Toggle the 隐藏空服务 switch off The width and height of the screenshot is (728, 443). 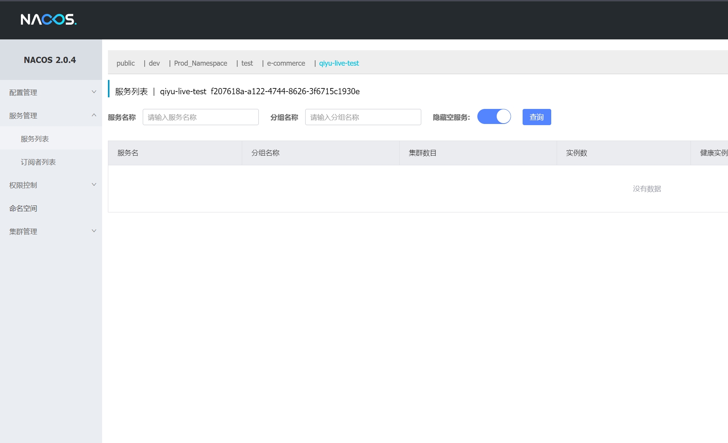[x=494, y=117]
